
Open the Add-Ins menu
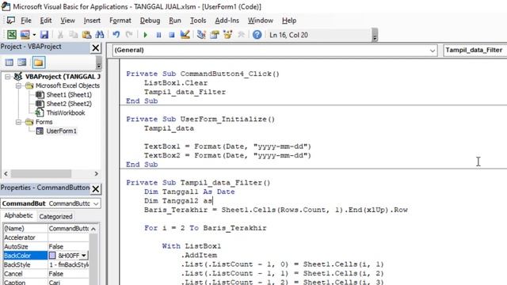(227, 21)
